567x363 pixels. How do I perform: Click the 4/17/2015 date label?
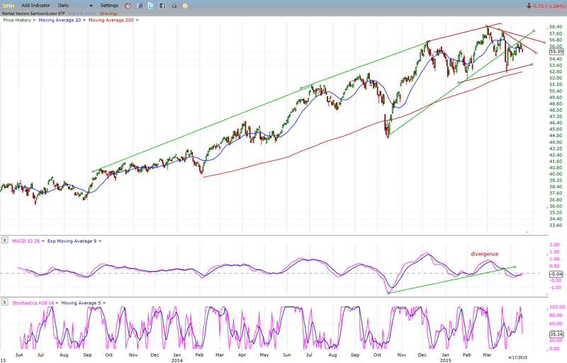point(518,357)
